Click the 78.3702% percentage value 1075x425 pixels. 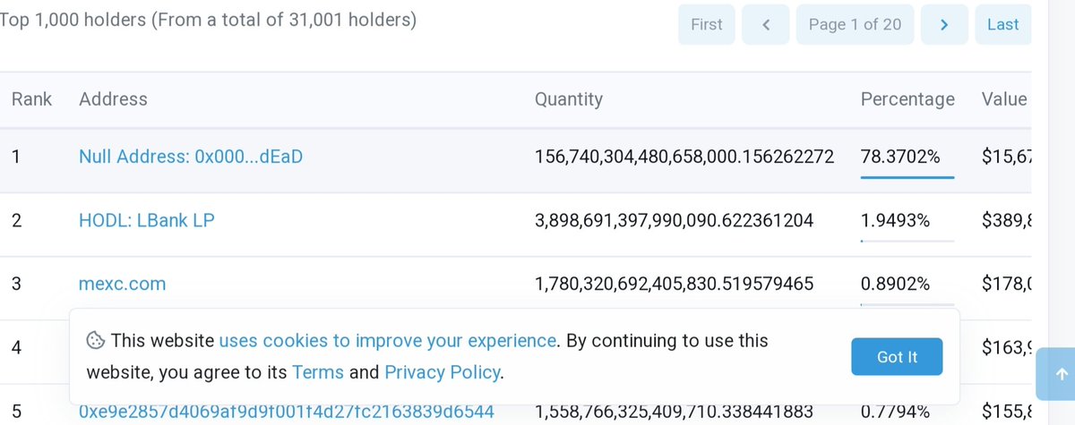(900, 157)
